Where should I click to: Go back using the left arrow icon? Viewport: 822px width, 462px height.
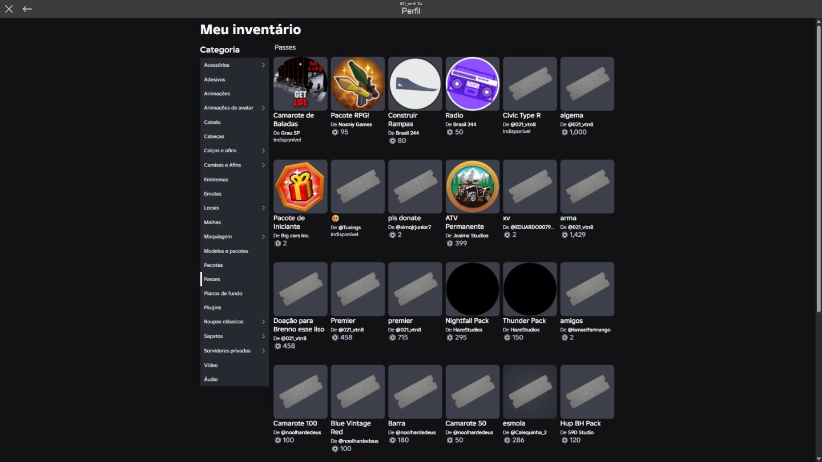[x=27, y=9]
